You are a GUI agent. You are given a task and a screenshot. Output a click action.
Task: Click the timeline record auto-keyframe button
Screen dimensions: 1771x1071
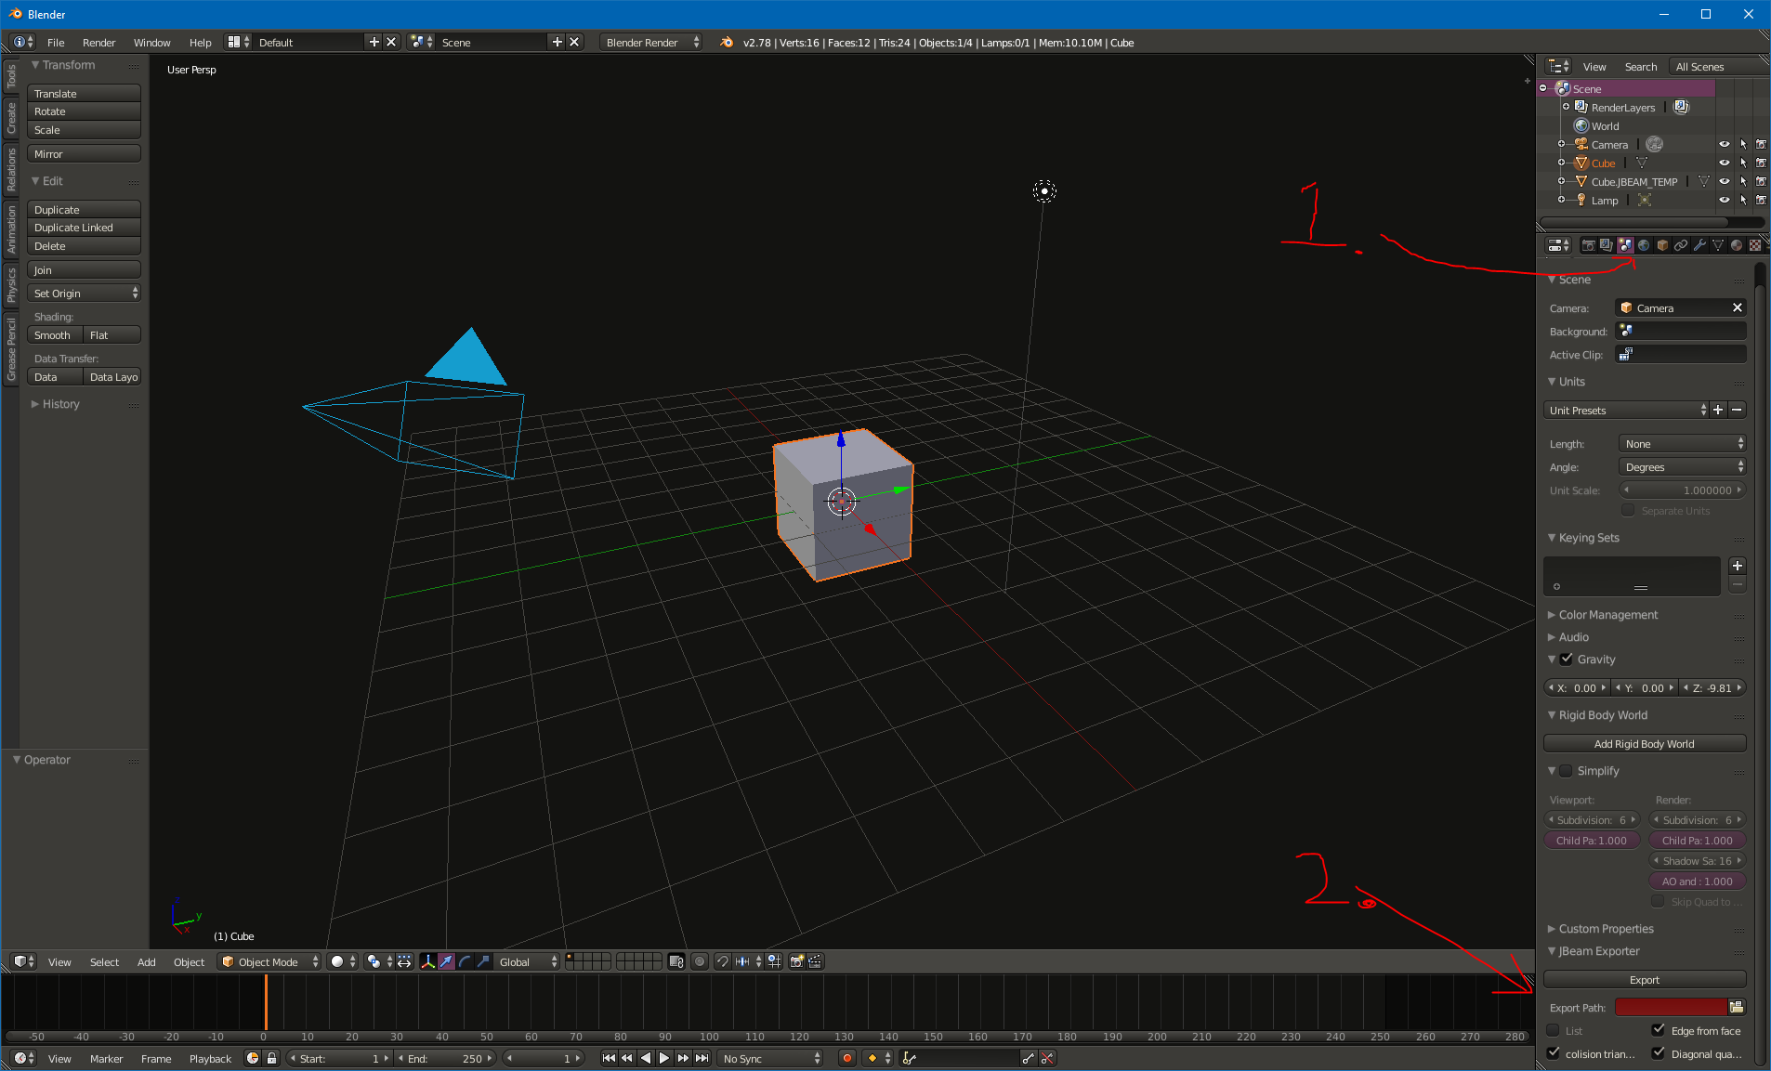click(846, 1058)
